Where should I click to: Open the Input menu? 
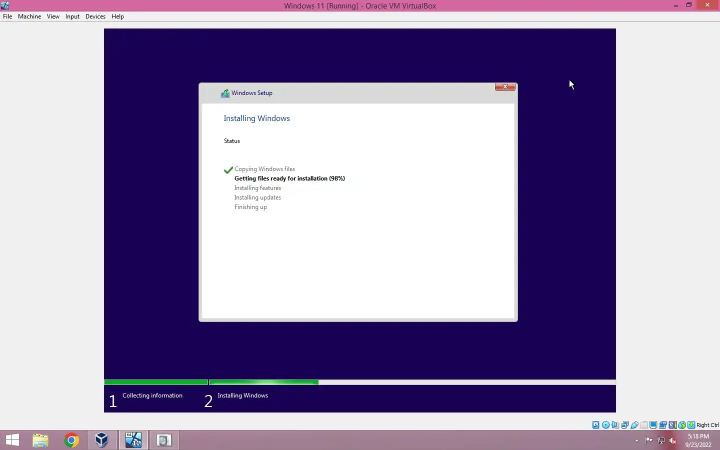[x=72, y=16]
